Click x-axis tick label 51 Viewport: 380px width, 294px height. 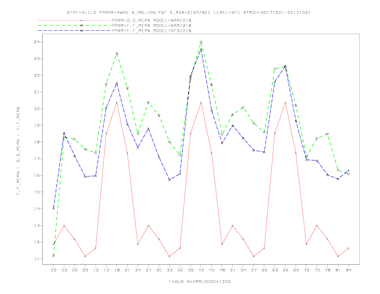click(x=233, y=270)
